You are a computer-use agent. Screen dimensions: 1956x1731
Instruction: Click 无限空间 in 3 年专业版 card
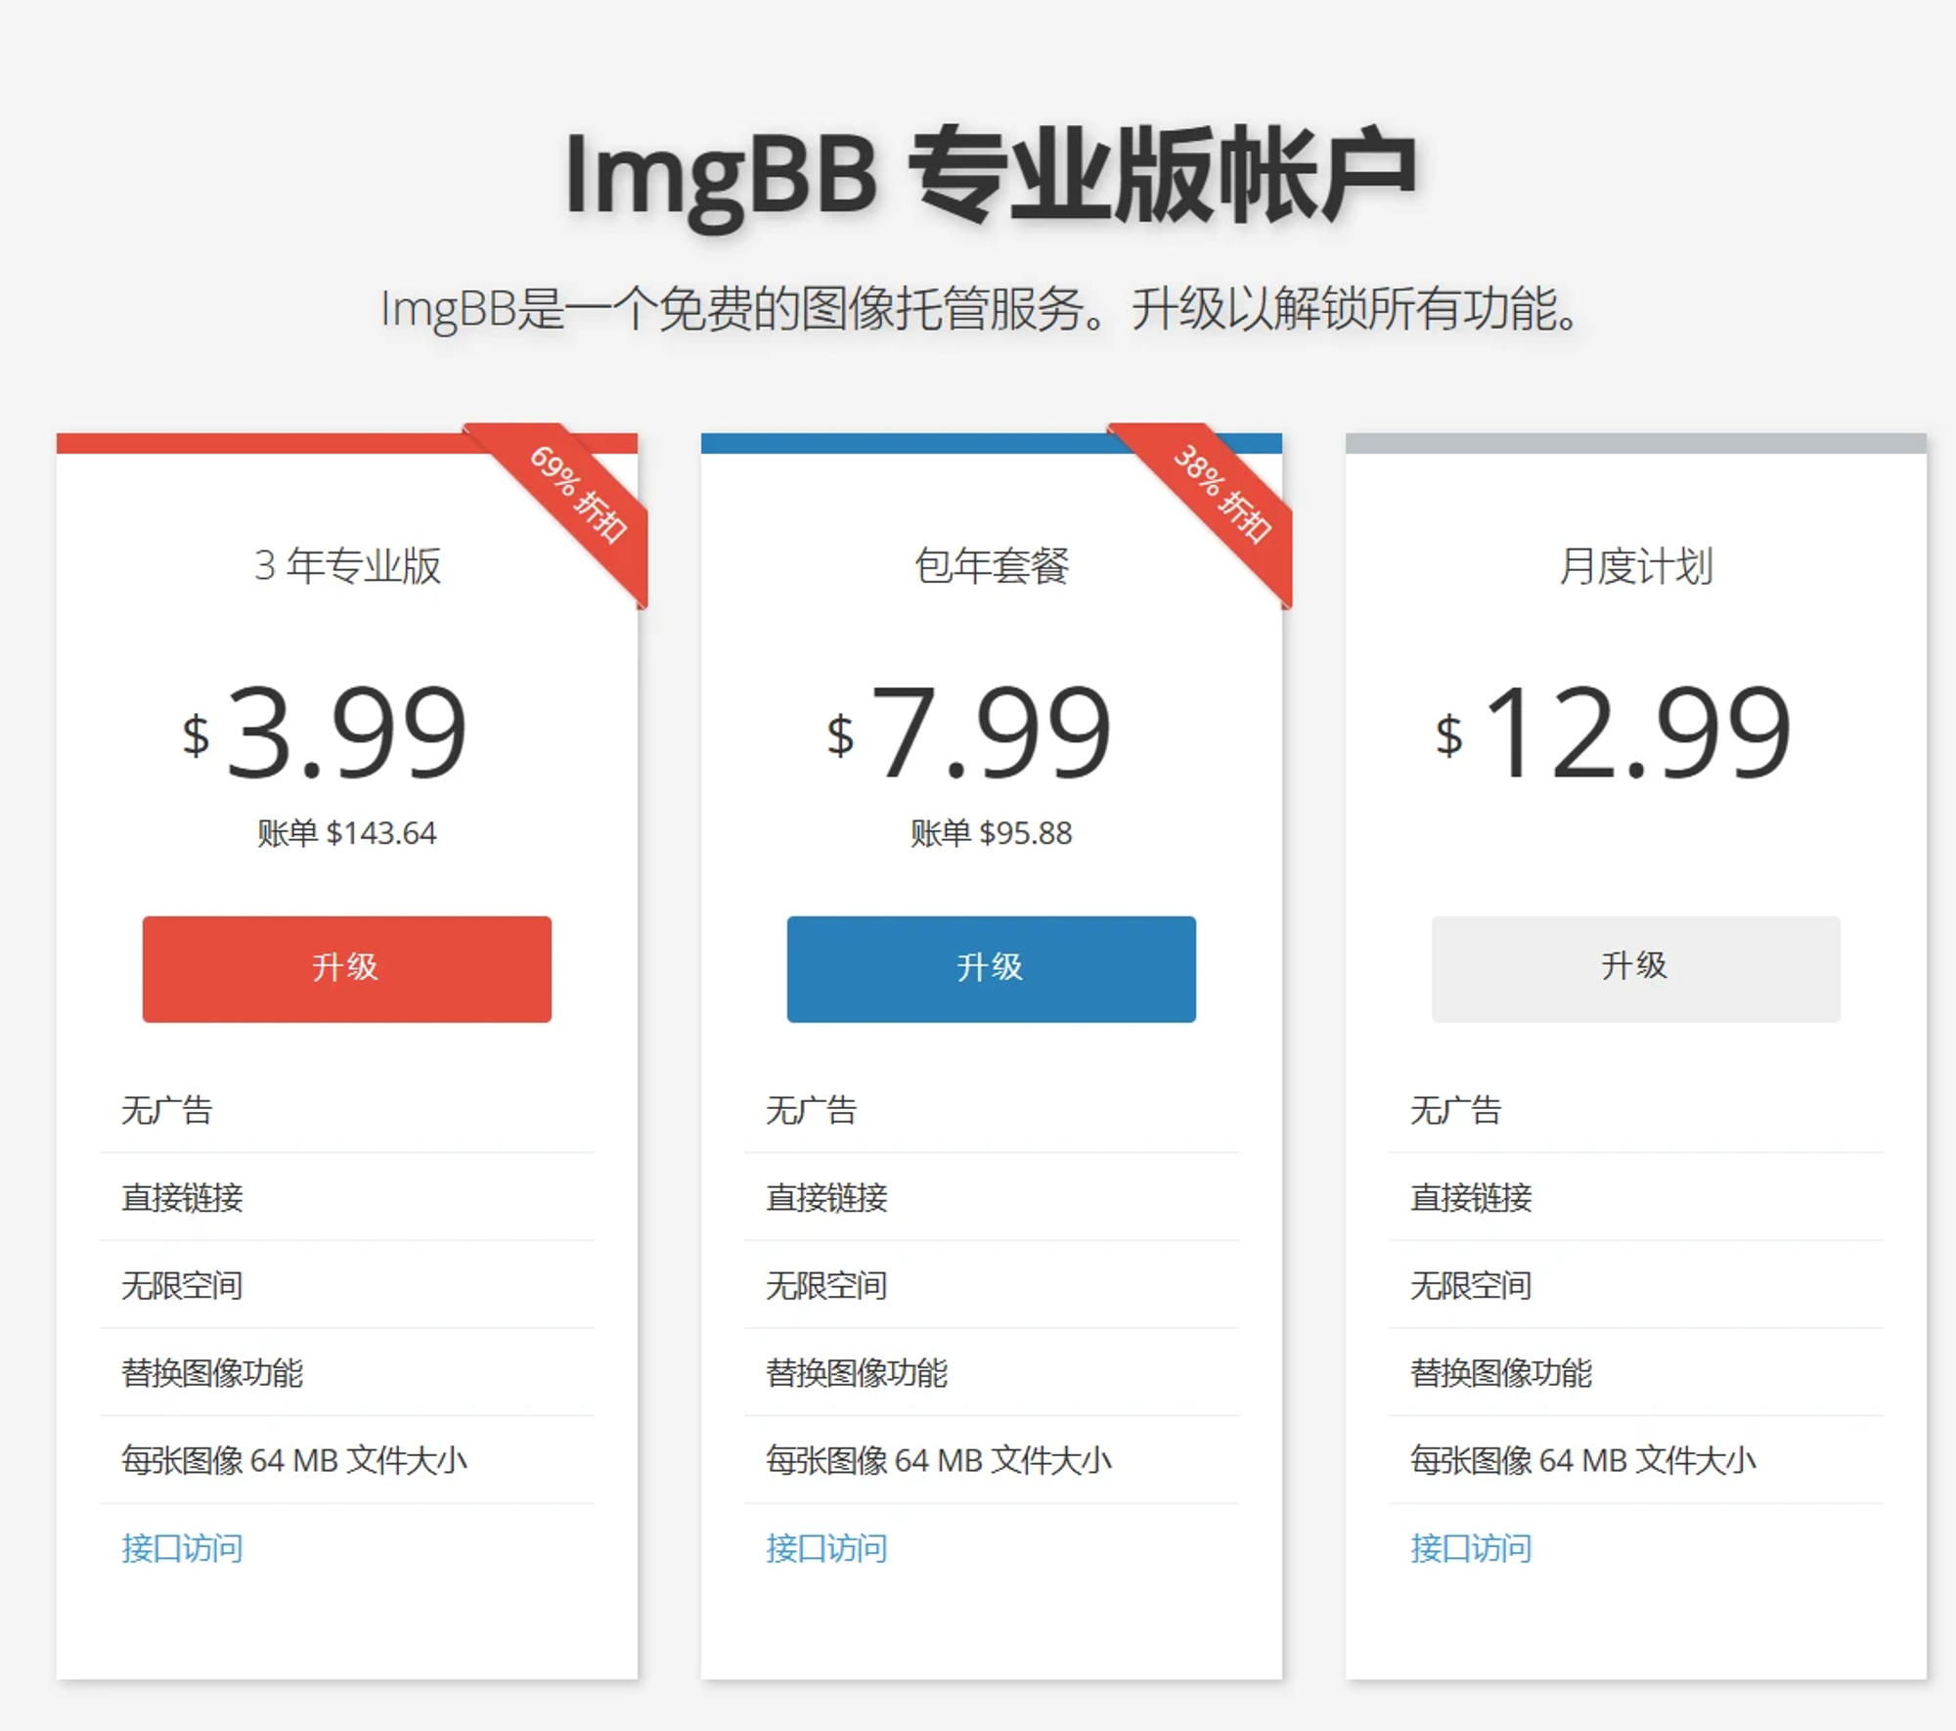pos(182,1285)
